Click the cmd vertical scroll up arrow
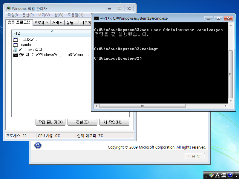The width and height of the screenshot is (239, 179). [x=231, y=25]
